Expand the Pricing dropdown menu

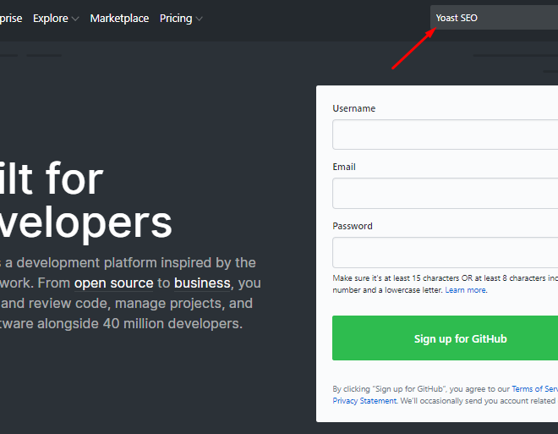click(x=181, y=18)
